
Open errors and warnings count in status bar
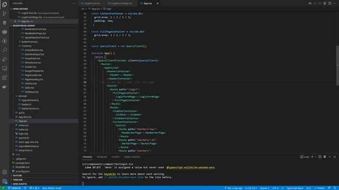pyautogui.click(x=34, y=188)
